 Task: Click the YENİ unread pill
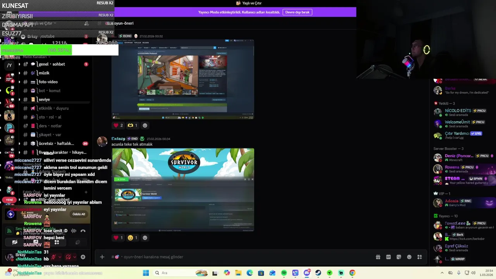(9, 200)
